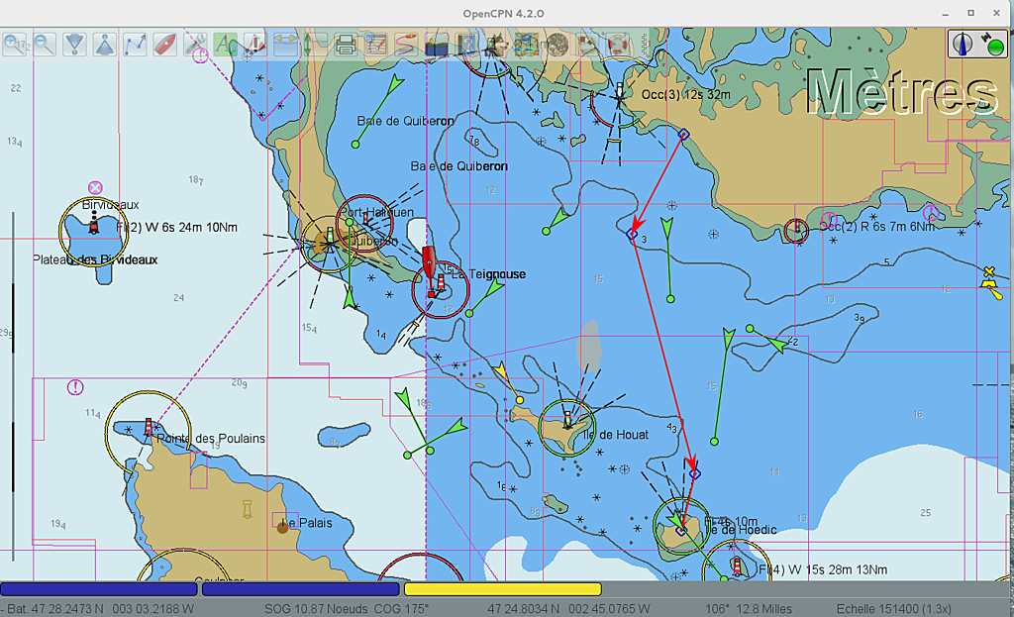1014x617 pixels.
Task: Open the Route and Mark Manager icon
Action: point(375,45)
